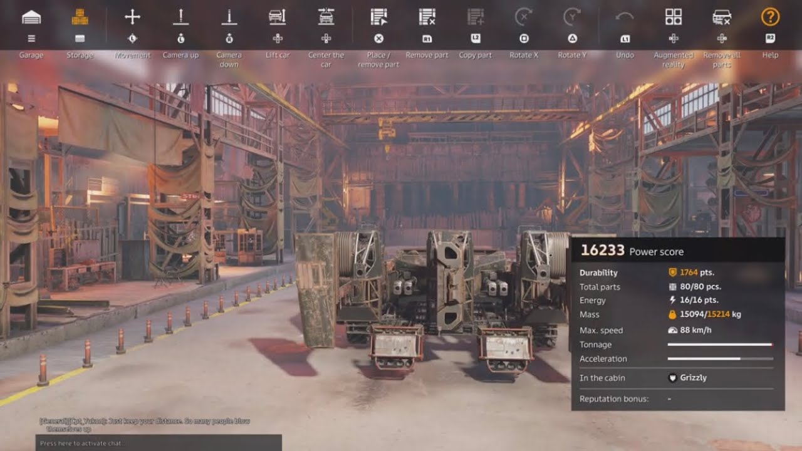Click the Movement label
The height and width of the screenshot is (451, 802).
132,55
